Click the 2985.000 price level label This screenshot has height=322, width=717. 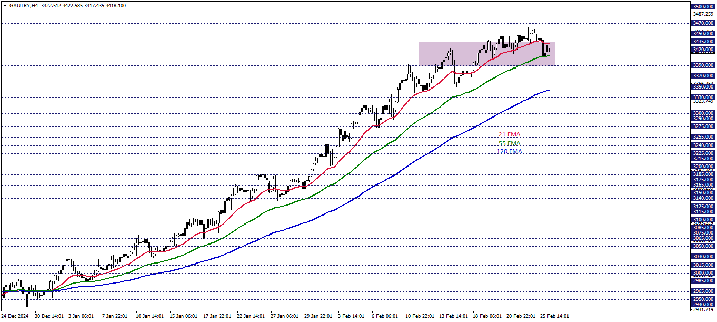pos(703,281)
